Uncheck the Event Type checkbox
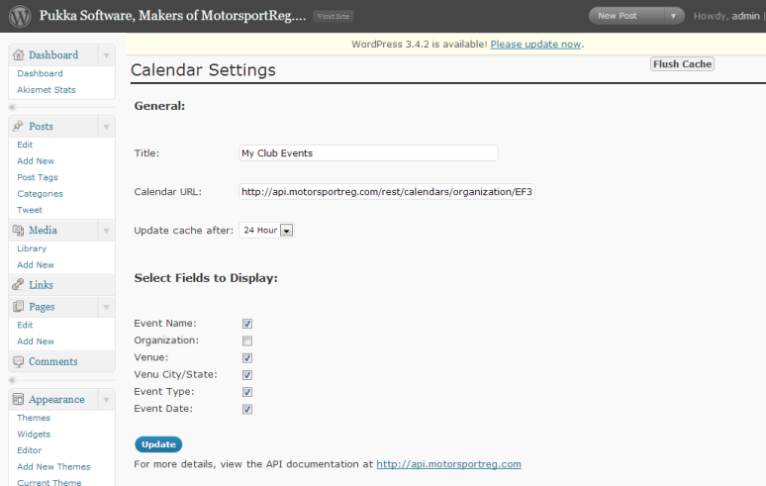766x486 pixels. pyautogui.click(x=247, y=392)
